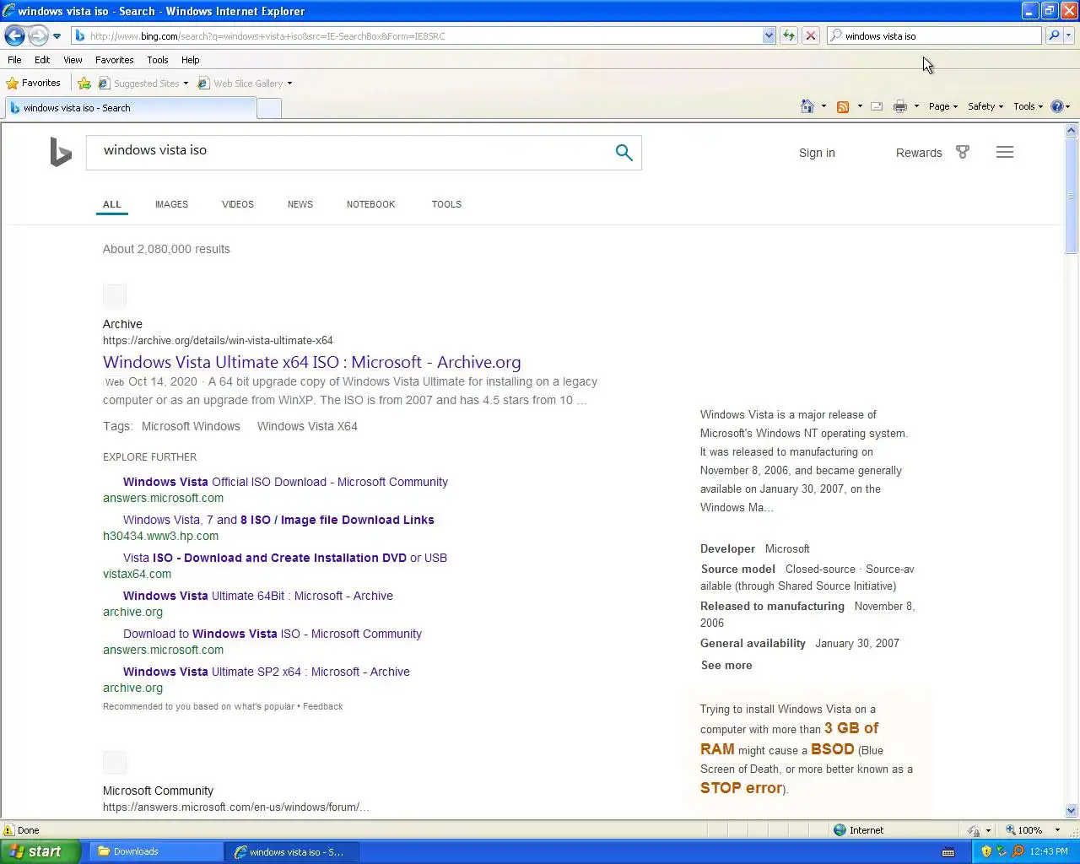
Task: Click the Sign in link
Action: (x=817, y=153)
